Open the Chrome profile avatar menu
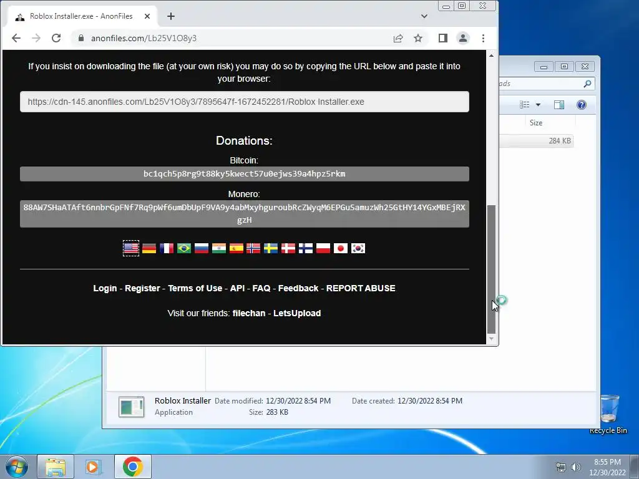The width and height of the screenshot is (639, 479). [x=463, y=38]
